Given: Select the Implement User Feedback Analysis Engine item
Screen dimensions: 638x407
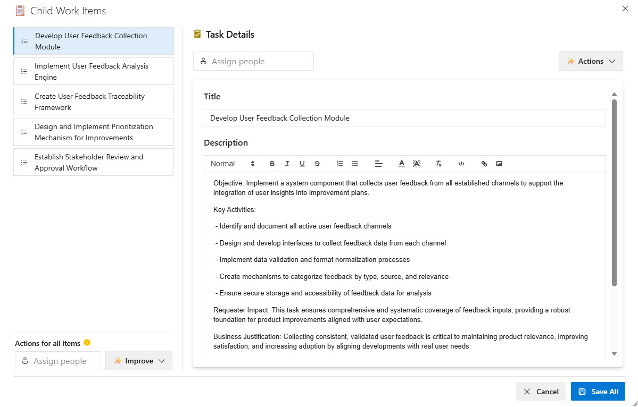Looking at the screenshot, I should tap(93, 71).
